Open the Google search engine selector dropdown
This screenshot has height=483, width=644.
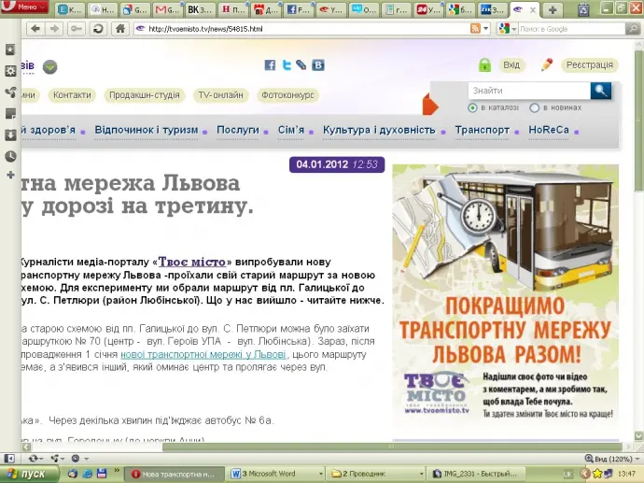(x=508, y=29)
